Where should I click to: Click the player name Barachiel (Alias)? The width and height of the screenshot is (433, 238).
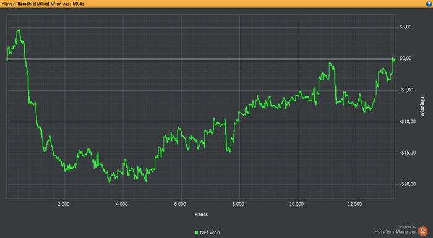coord(33,4)
